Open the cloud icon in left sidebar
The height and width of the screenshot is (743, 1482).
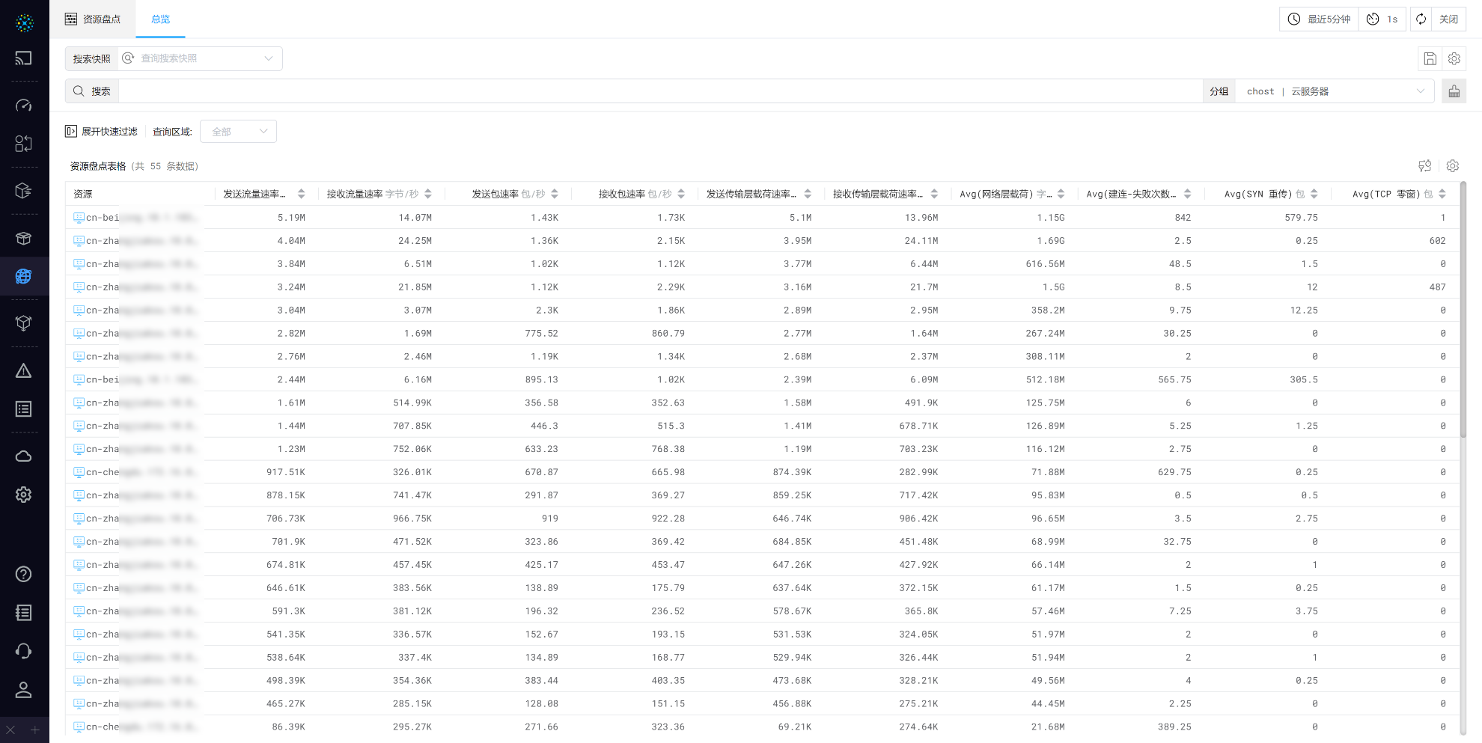[x=24, y=456]
